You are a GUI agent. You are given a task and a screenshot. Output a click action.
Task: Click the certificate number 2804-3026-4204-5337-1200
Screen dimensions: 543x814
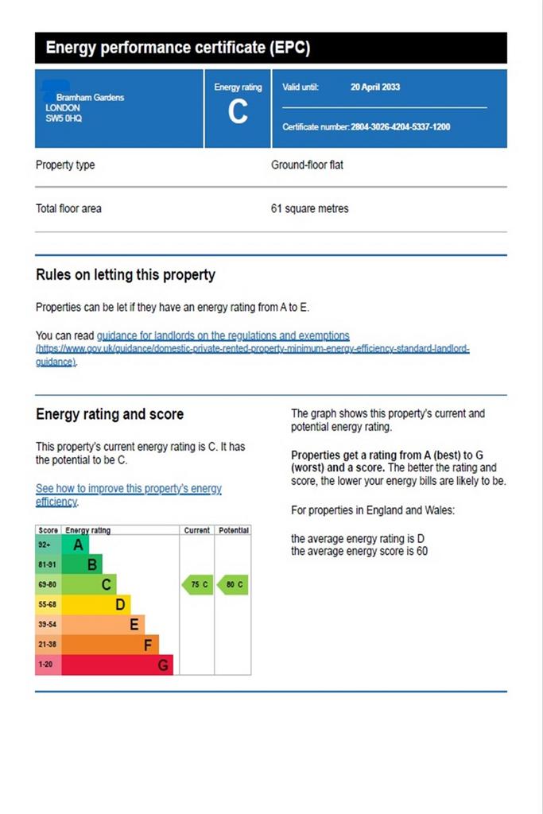click(400, 126)
